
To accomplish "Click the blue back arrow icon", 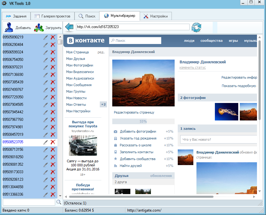I will tap(69, 27).
